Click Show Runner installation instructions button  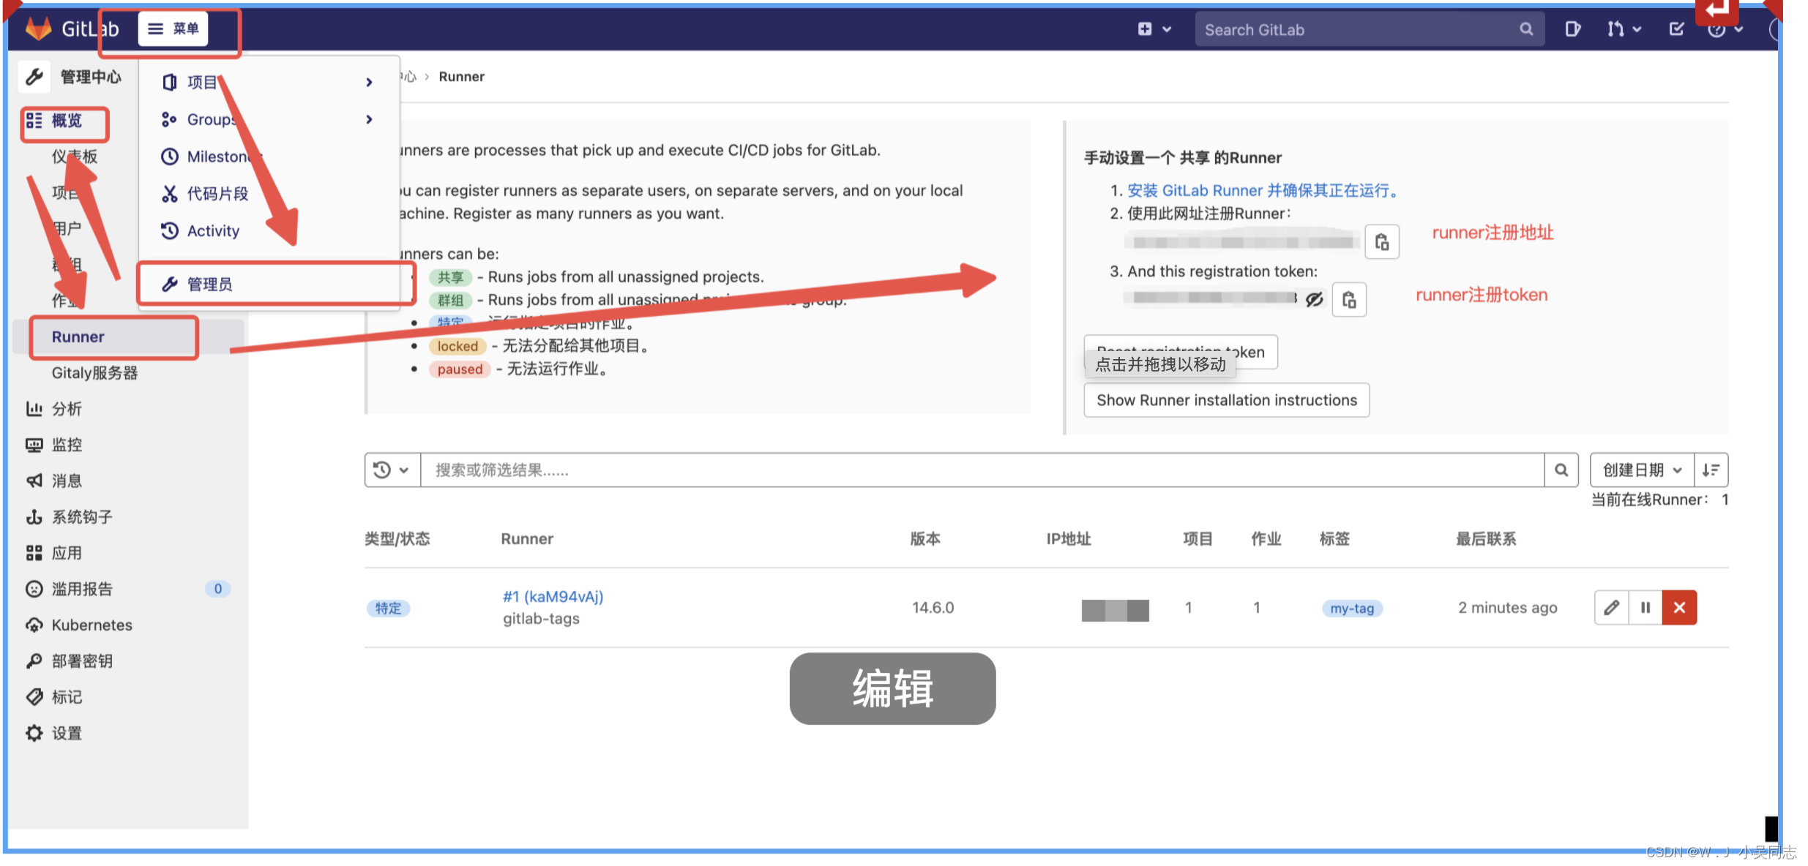1226,401
